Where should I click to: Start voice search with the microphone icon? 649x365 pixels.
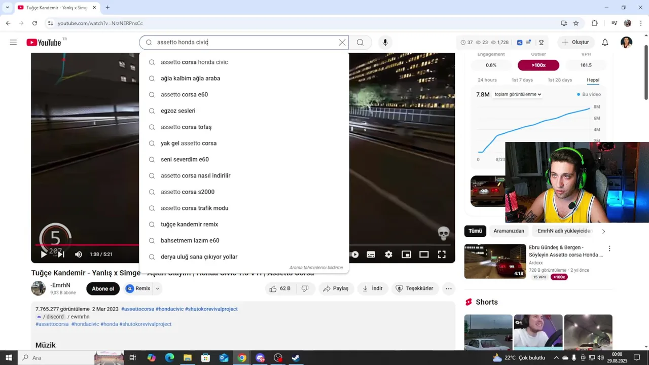coord(385,43)
